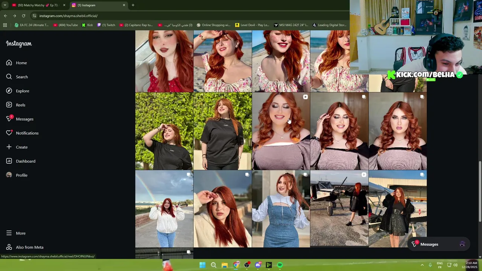Viewport: 482px width, 271px height.
Task: Open the Capitano Rap bookmark
Action: 136,25
